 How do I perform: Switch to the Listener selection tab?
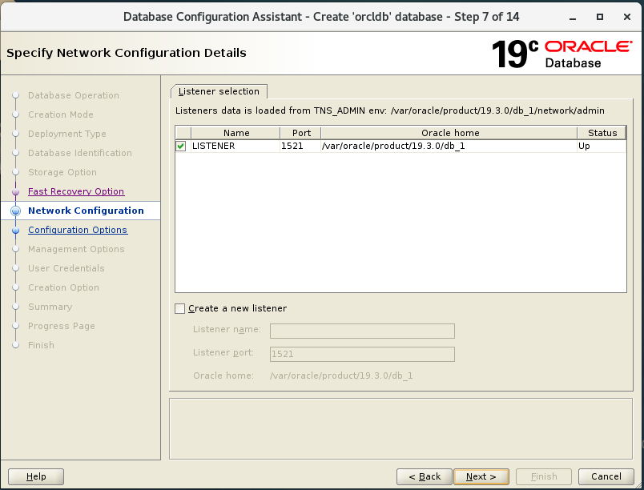click(x=218, y=91)
